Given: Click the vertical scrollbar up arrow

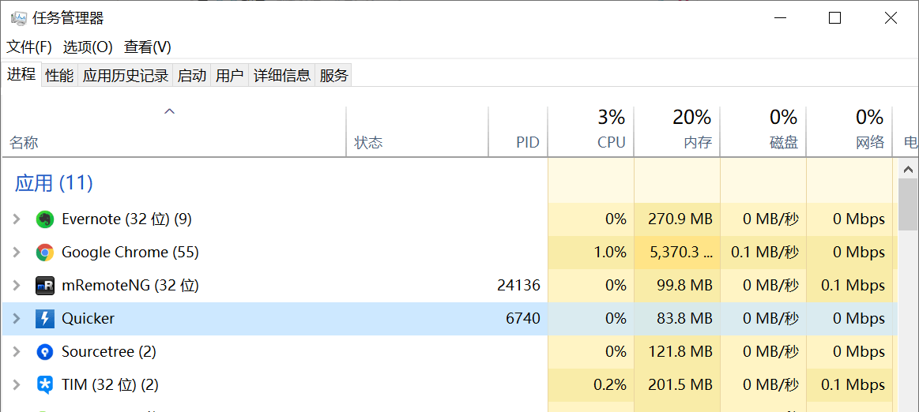Looking at the screenshot, I should click(x=908, y=170).
